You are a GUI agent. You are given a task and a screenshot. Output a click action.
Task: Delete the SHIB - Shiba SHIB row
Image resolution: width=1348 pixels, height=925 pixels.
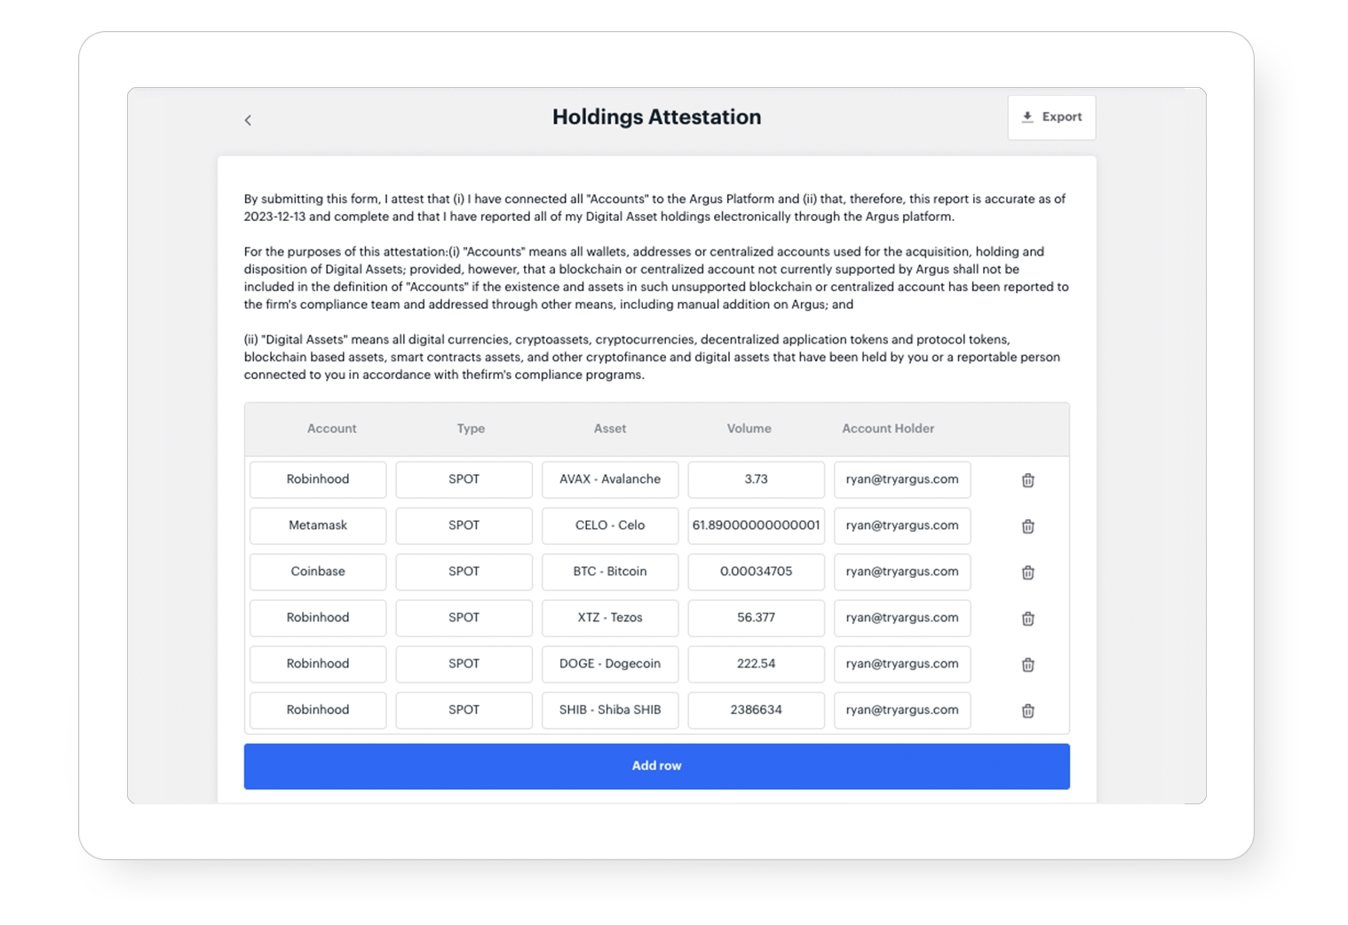(x=1027, y=711)
